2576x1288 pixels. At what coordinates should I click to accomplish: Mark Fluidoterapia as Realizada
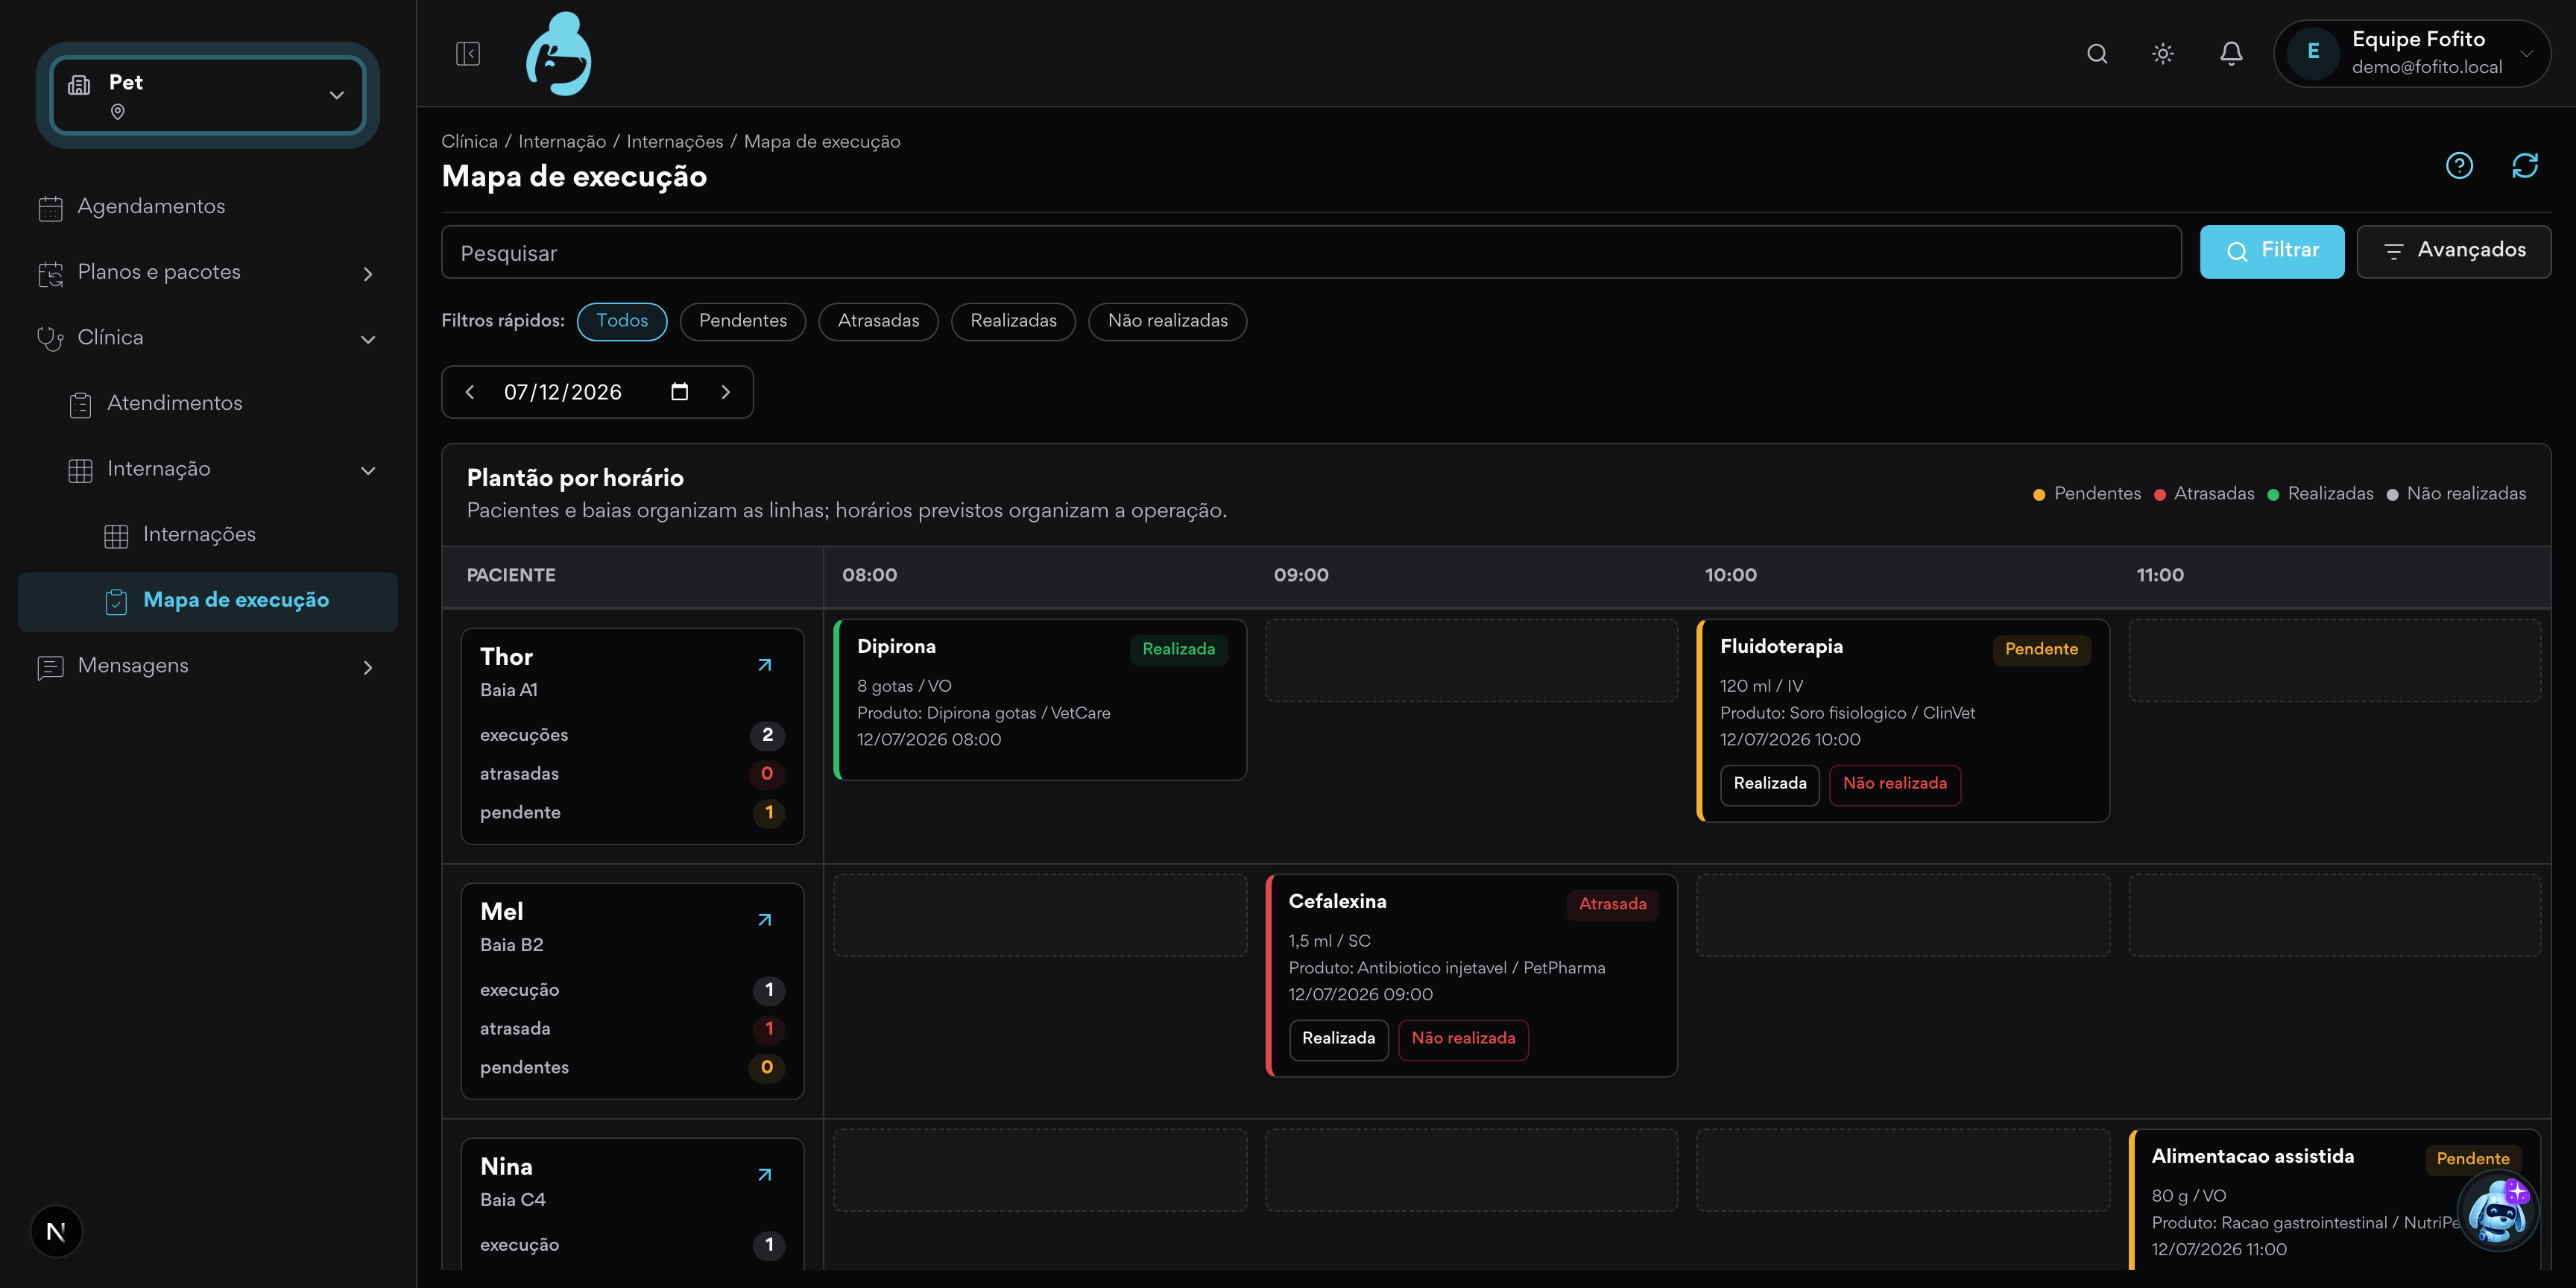click(x=1769, y=784)
